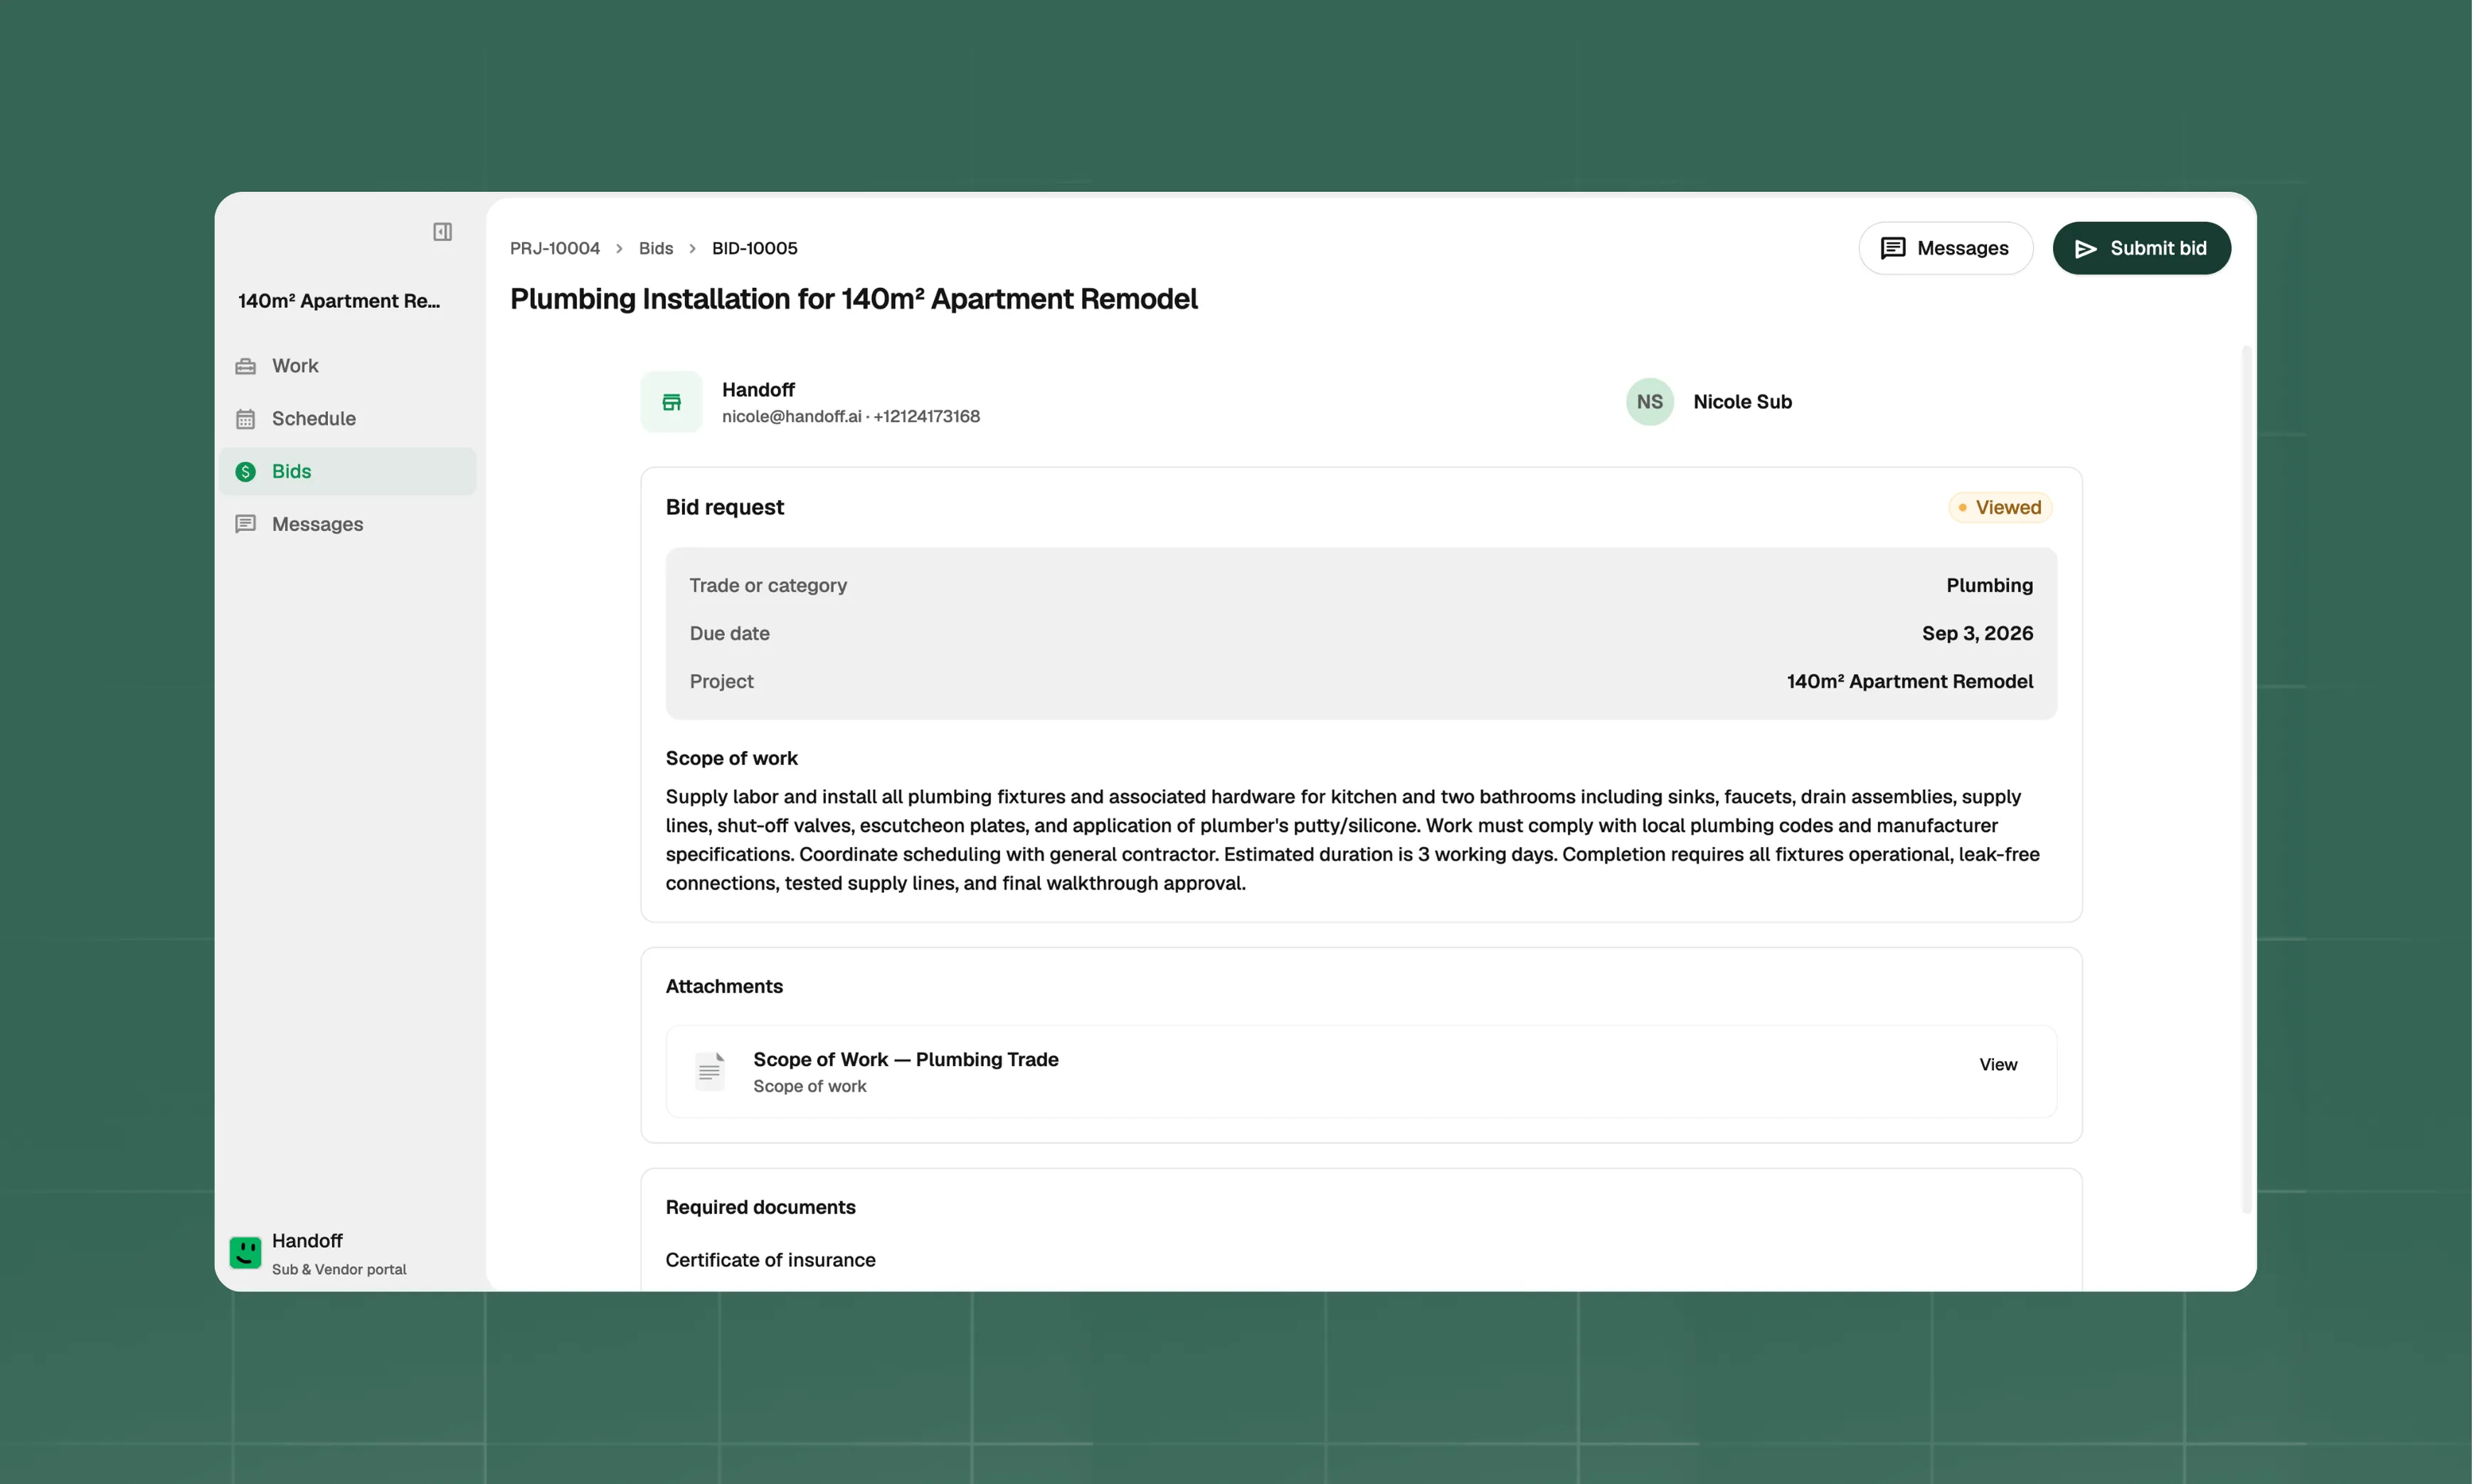Screen dimensions: 2472x1484
Task: Go to PRJ-10004 breadcrumb
Action: tap(554, 248)
